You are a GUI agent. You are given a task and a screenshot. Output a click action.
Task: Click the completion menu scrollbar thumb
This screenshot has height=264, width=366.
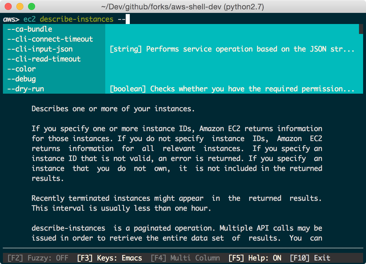[361, 29]
